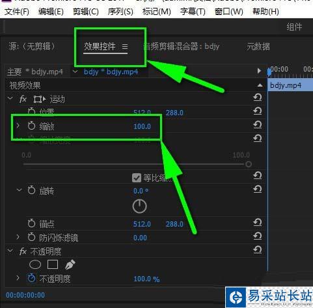Toggle the fx switch for 运动
The image size is (313, 308).
click(x=23, y=99)
